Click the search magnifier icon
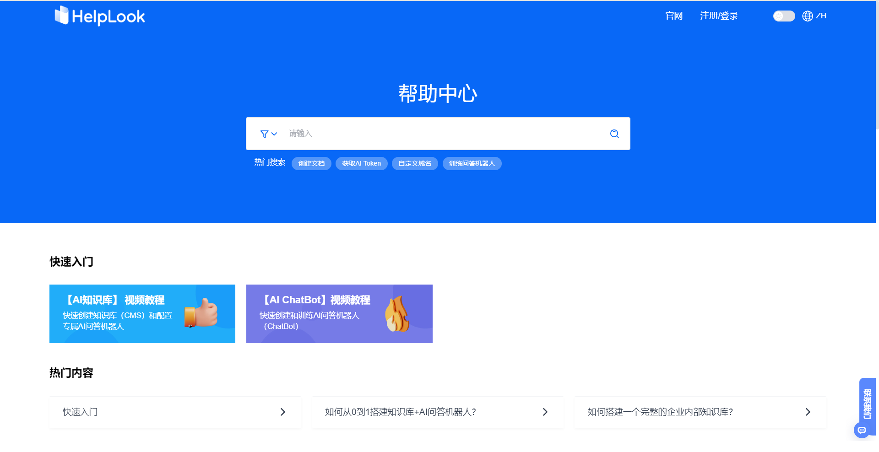The height and width of the screenshot is (452, 879). point(614,134)
